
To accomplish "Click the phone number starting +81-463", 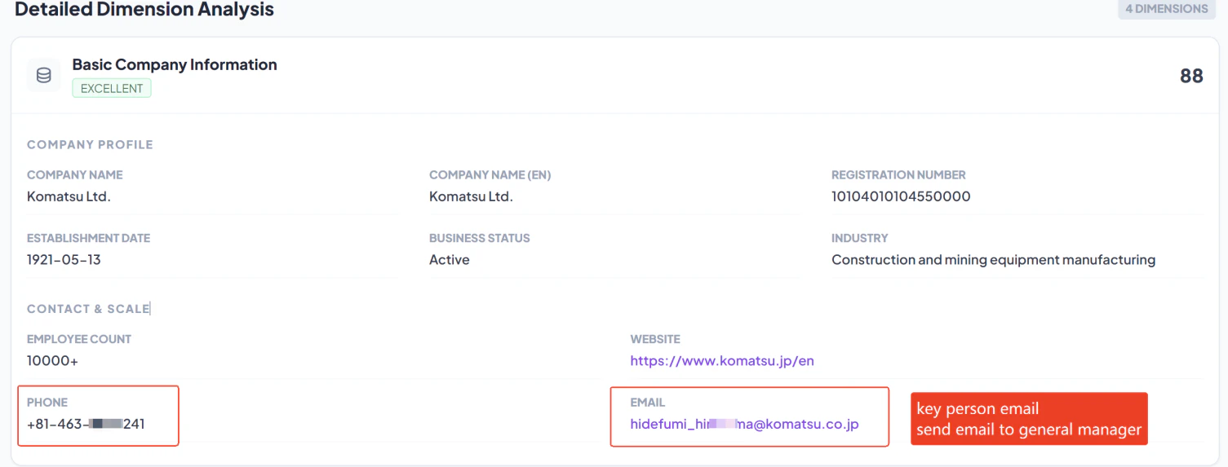I will pyautogui.click(x=86, y=424).
